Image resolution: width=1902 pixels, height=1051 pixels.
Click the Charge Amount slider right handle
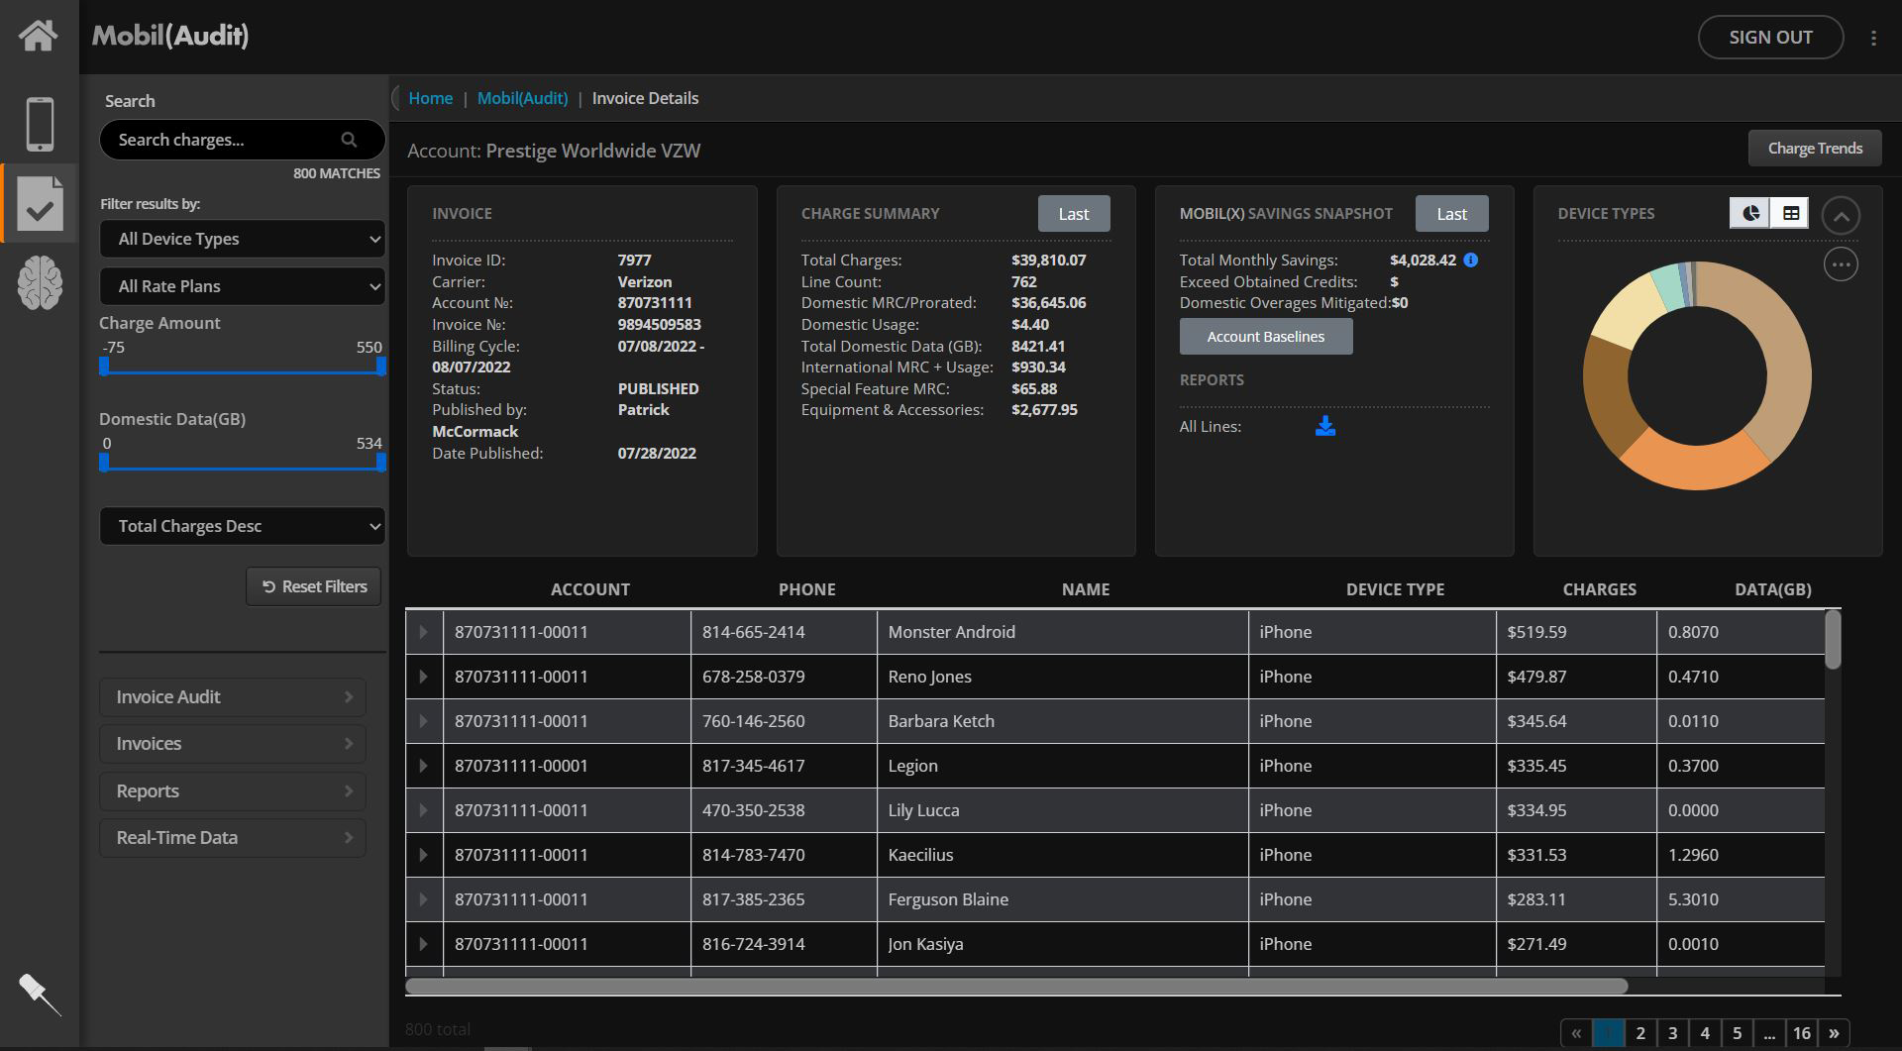[x=381, y=367]
